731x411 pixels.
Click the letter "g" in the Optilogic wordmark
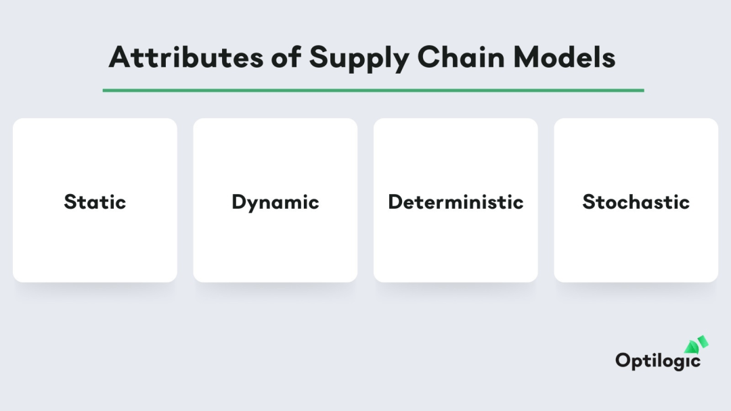pyautogui.click(x=680, y=363)
